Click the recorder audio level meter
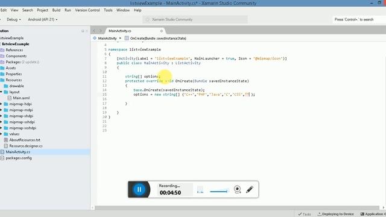Screen dimensions: 386x217 pos(200,190)
